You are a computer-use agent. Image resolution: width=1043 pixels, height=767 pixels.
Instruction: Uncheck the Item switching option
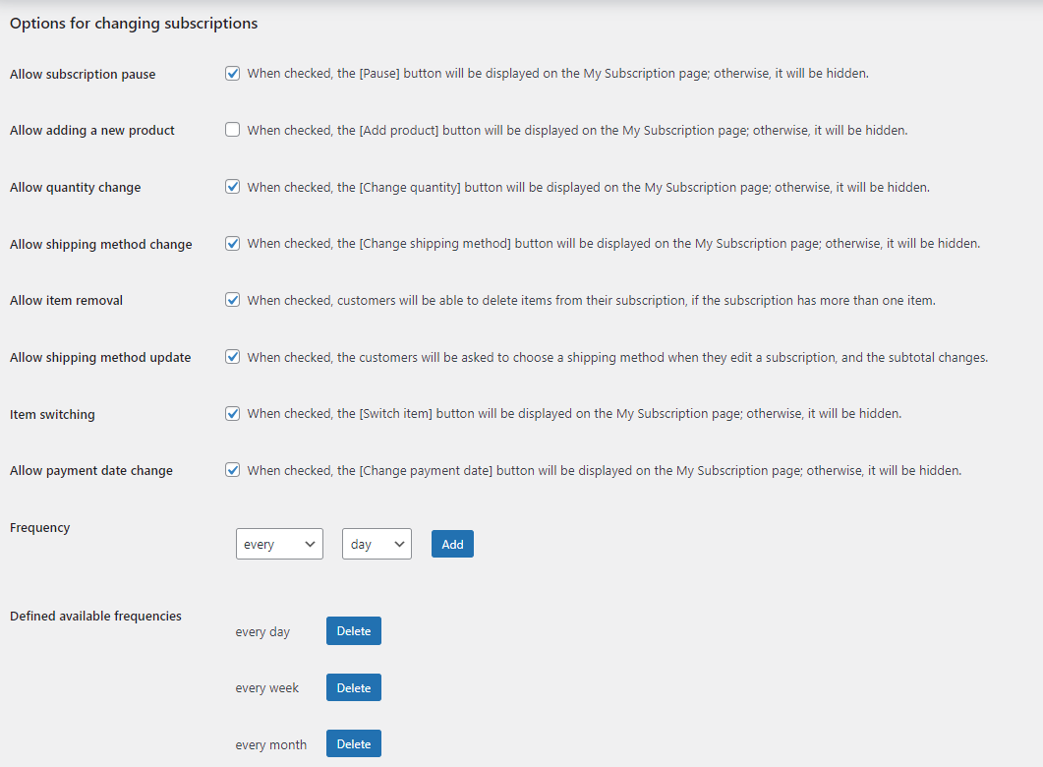(232, 413)
